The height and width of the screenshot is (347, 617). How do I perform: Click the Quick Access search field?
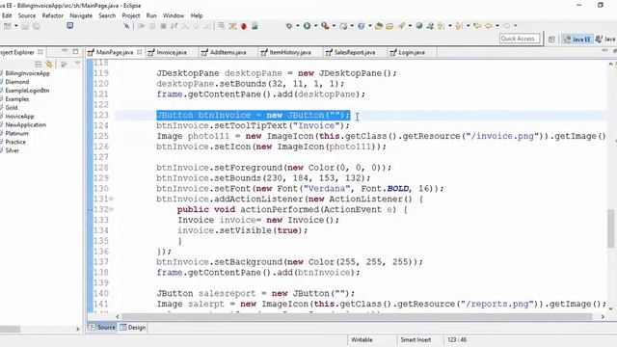coord(520,39)
